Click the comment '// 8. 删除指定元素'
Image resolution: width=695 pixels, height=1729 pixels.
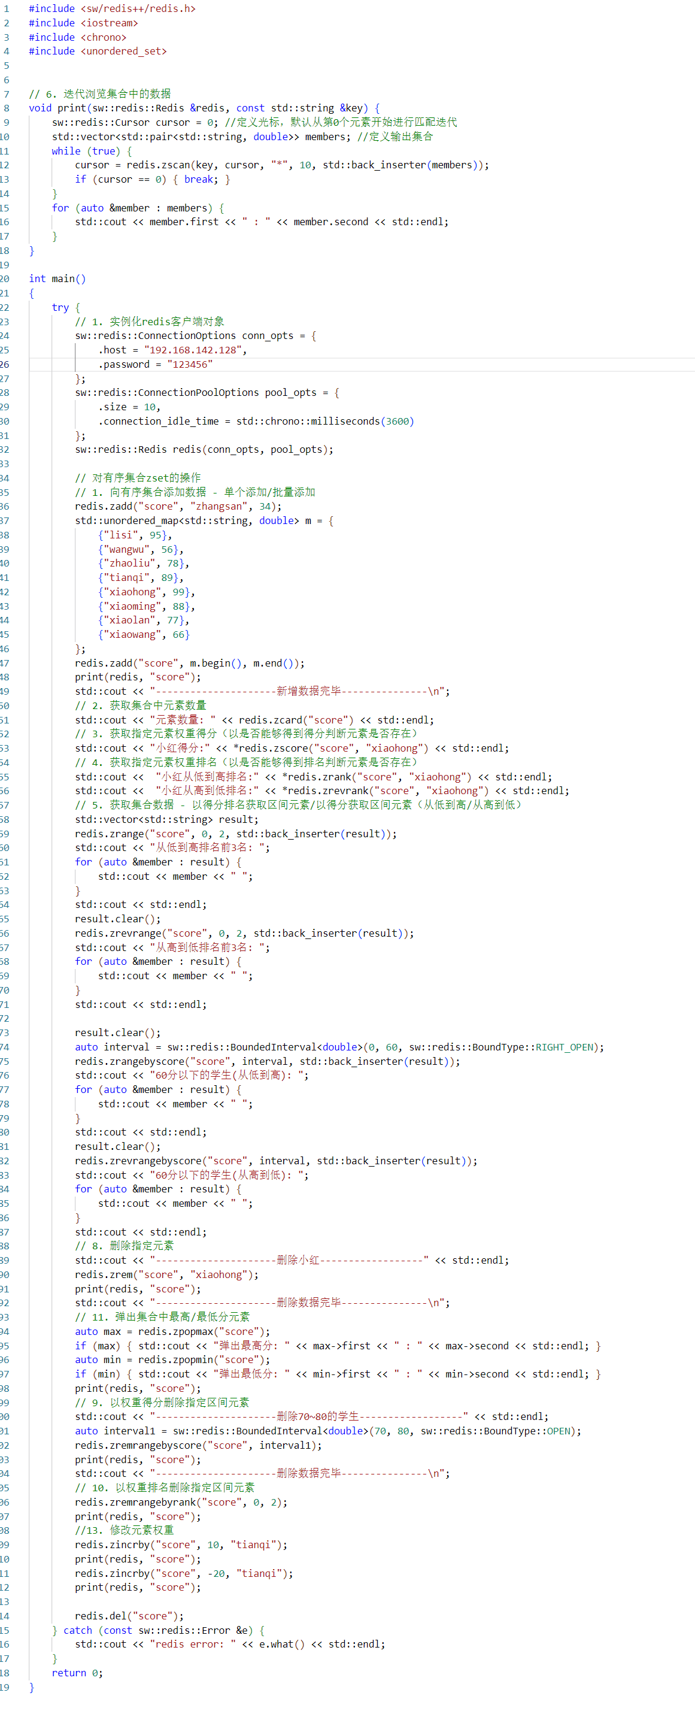pyautogui.click(x=124, y=1246)
